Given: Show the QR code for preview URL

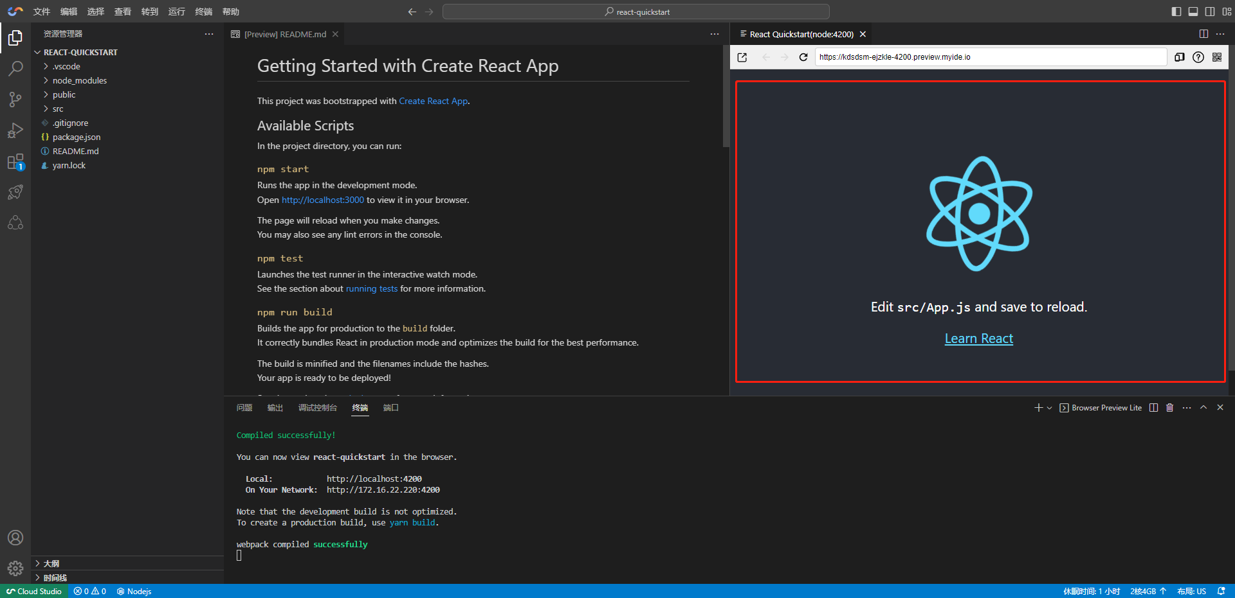Looking at the screenshot, I should [1217, 57].
